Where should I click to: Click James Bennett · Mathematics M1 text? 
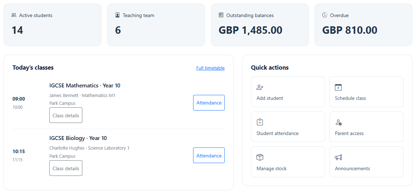click(82, 96)
